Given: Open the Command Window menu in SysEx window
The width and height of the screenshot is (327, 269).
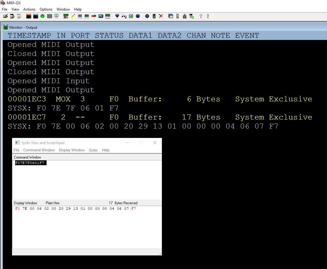Looking at the screenshot, I should 39,150.
